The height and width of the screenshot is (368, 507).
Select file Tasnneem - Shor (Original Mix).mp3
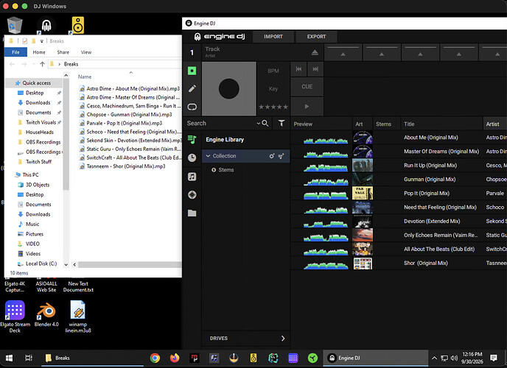tap(126, 166)
